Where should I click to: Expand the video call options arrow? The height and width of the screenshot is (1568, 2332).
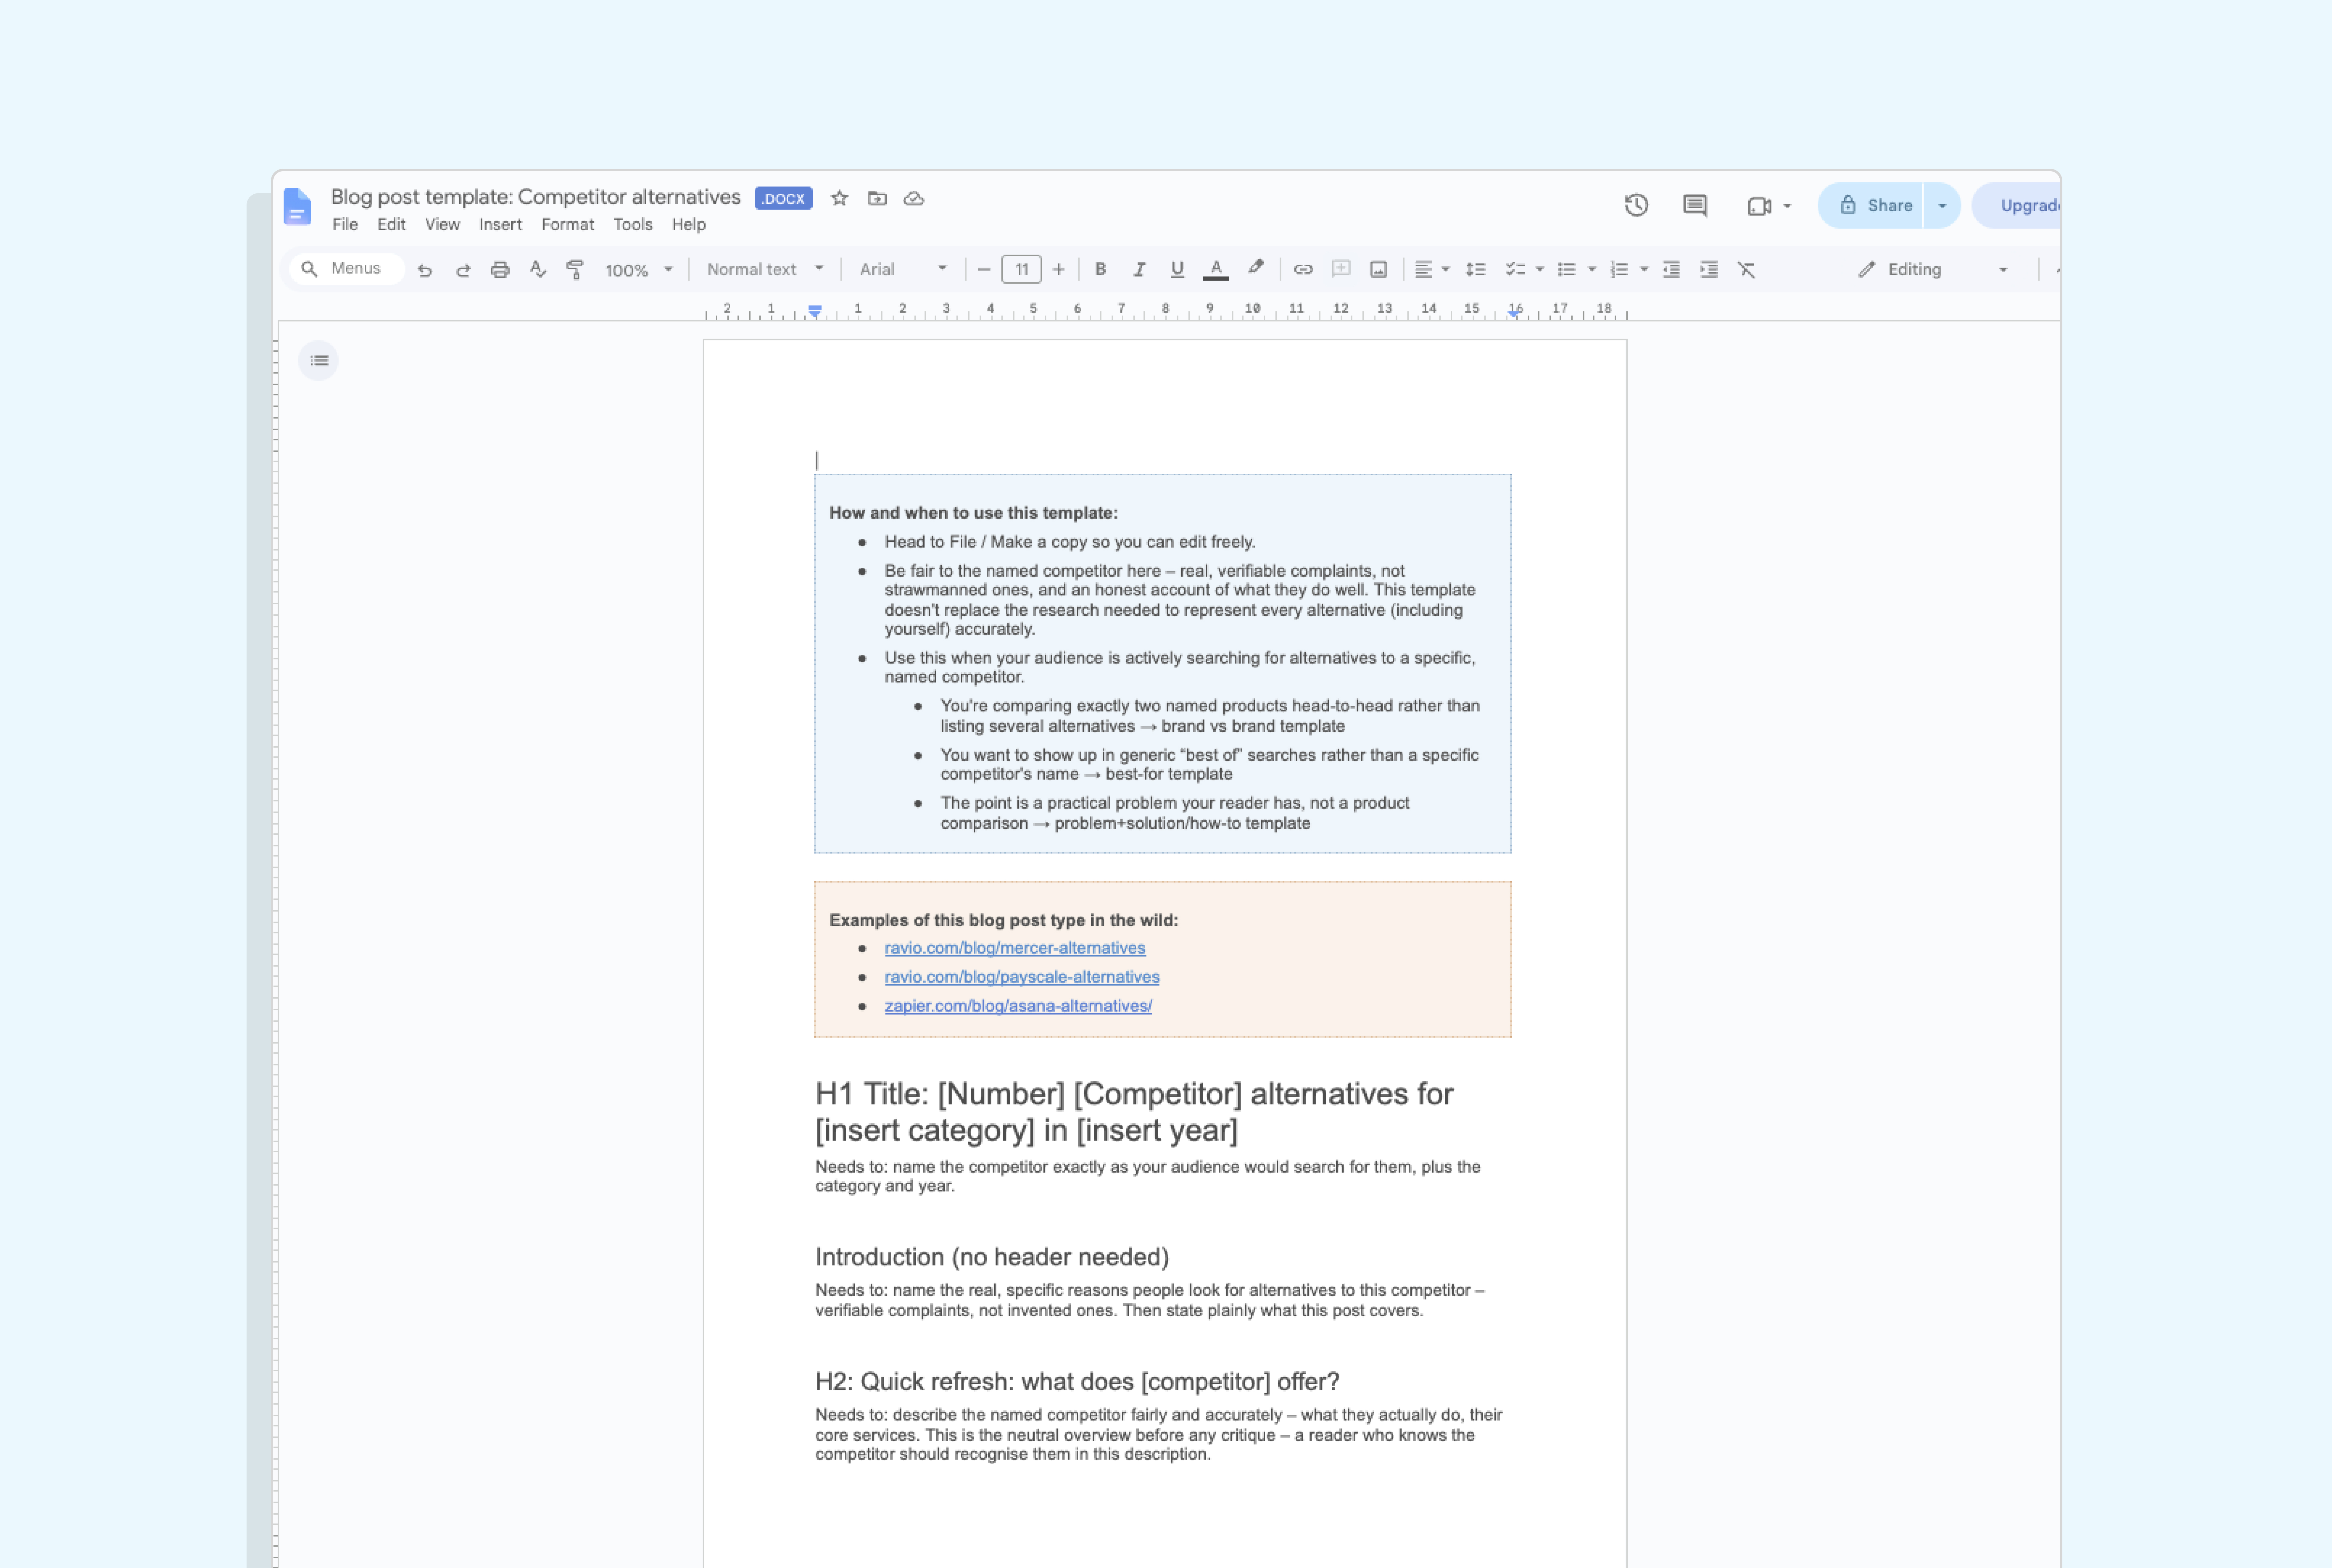(1787, 206)
